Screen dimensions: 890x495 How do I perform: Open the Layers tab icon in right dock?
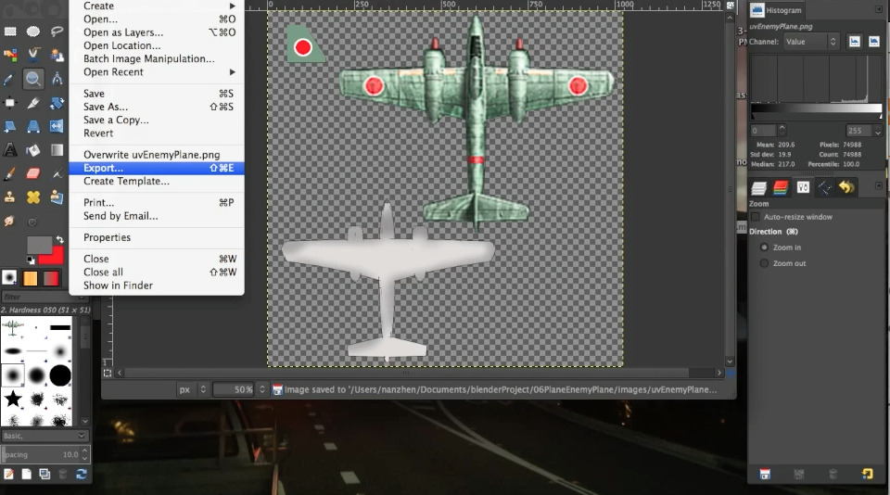click(759, 187)
